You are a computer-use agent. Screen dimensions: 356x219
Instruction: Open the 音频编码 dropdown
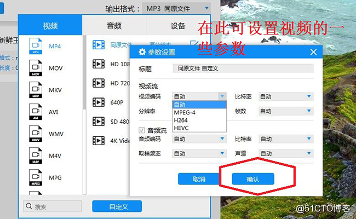click(199, 139)
